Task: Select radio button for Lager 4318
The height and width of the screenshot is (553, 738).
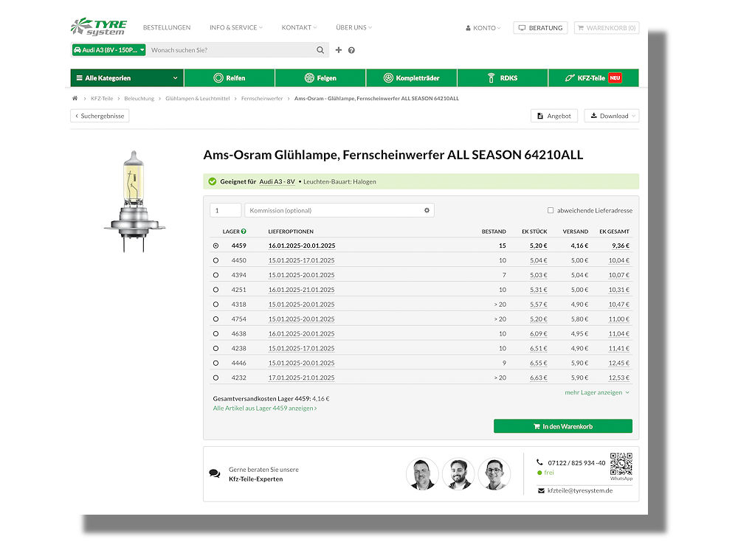Action: point(215,305)
